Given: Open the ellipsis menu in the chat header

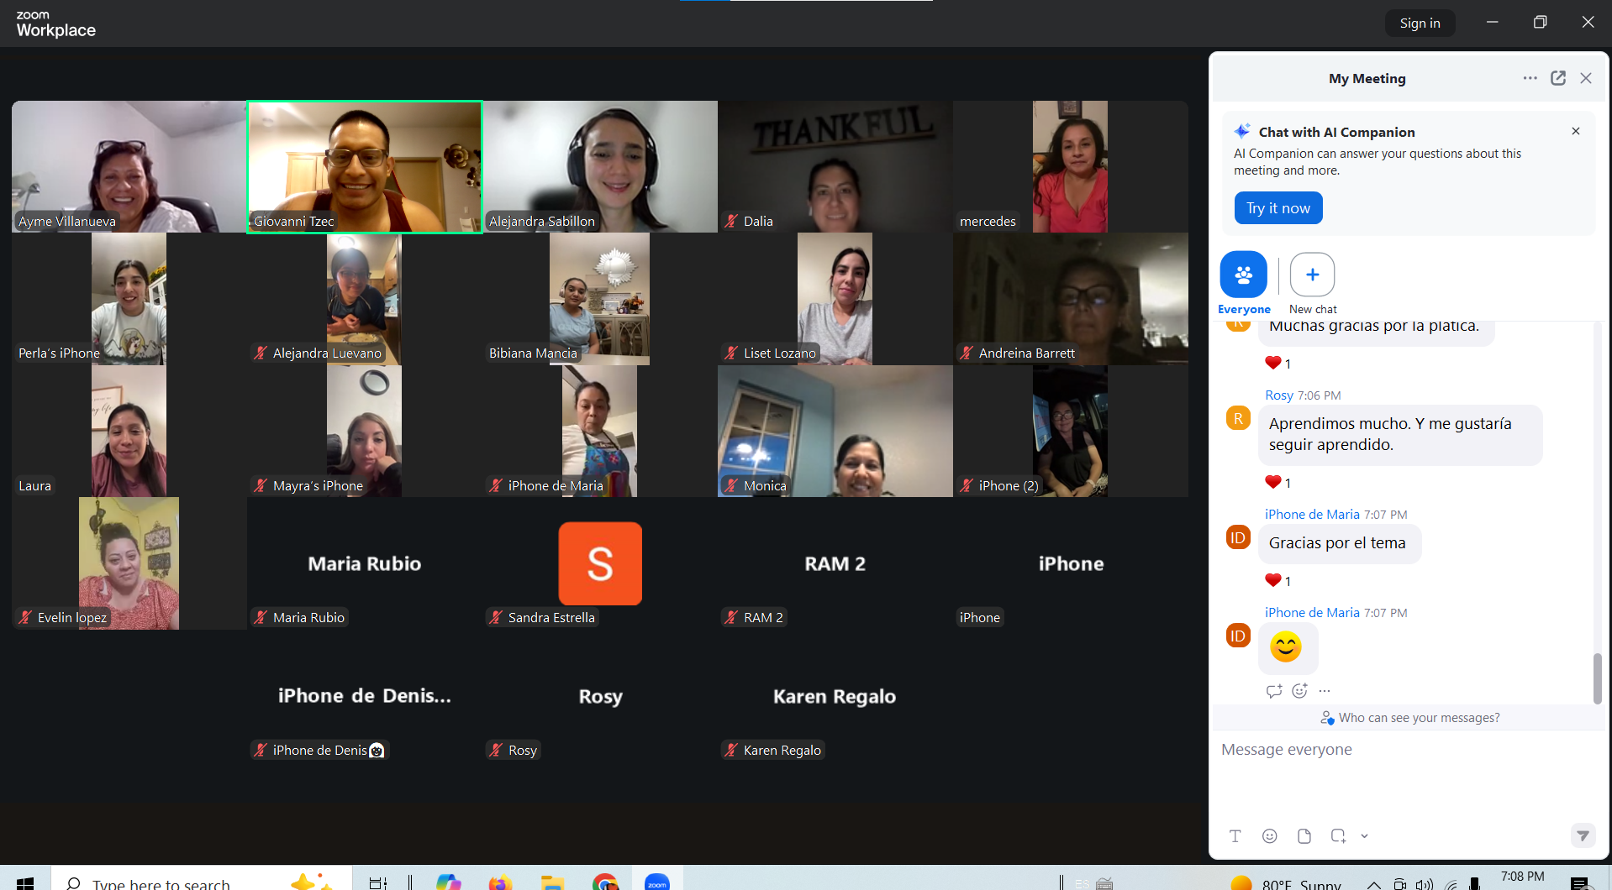Looking at the screenshot, I should coord(1530,77).
